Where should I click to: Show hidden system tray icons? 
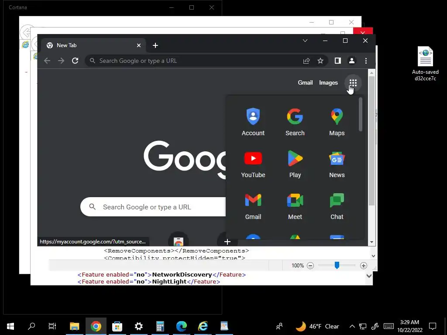(352, 326)
